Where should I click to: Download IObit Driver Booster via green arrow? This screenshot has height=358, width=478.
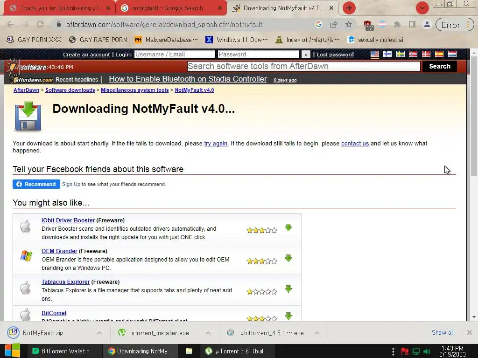(288, 227)
